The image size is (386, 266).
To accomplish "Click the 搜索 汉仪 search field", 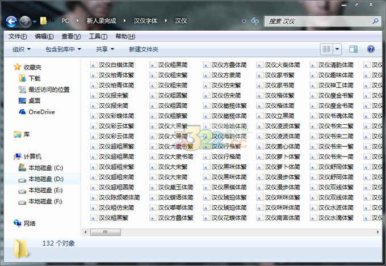I will tap(319, 21).
